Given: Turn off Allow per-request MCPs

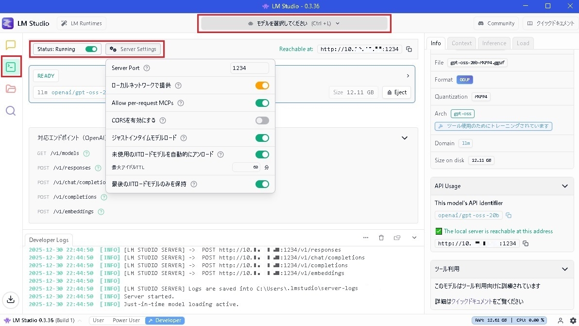Looking at the screenshot, I should click(x=262, y=103).
